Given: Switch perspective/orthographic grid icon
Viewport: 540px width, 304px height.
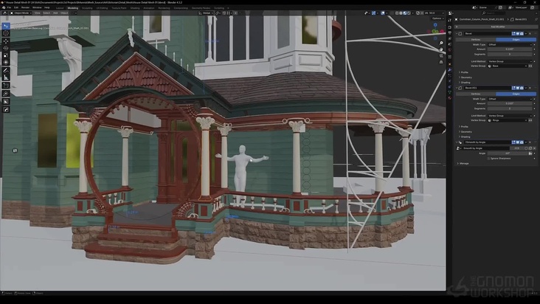Looking at the screenshot, I should click(x=441, y=62).
